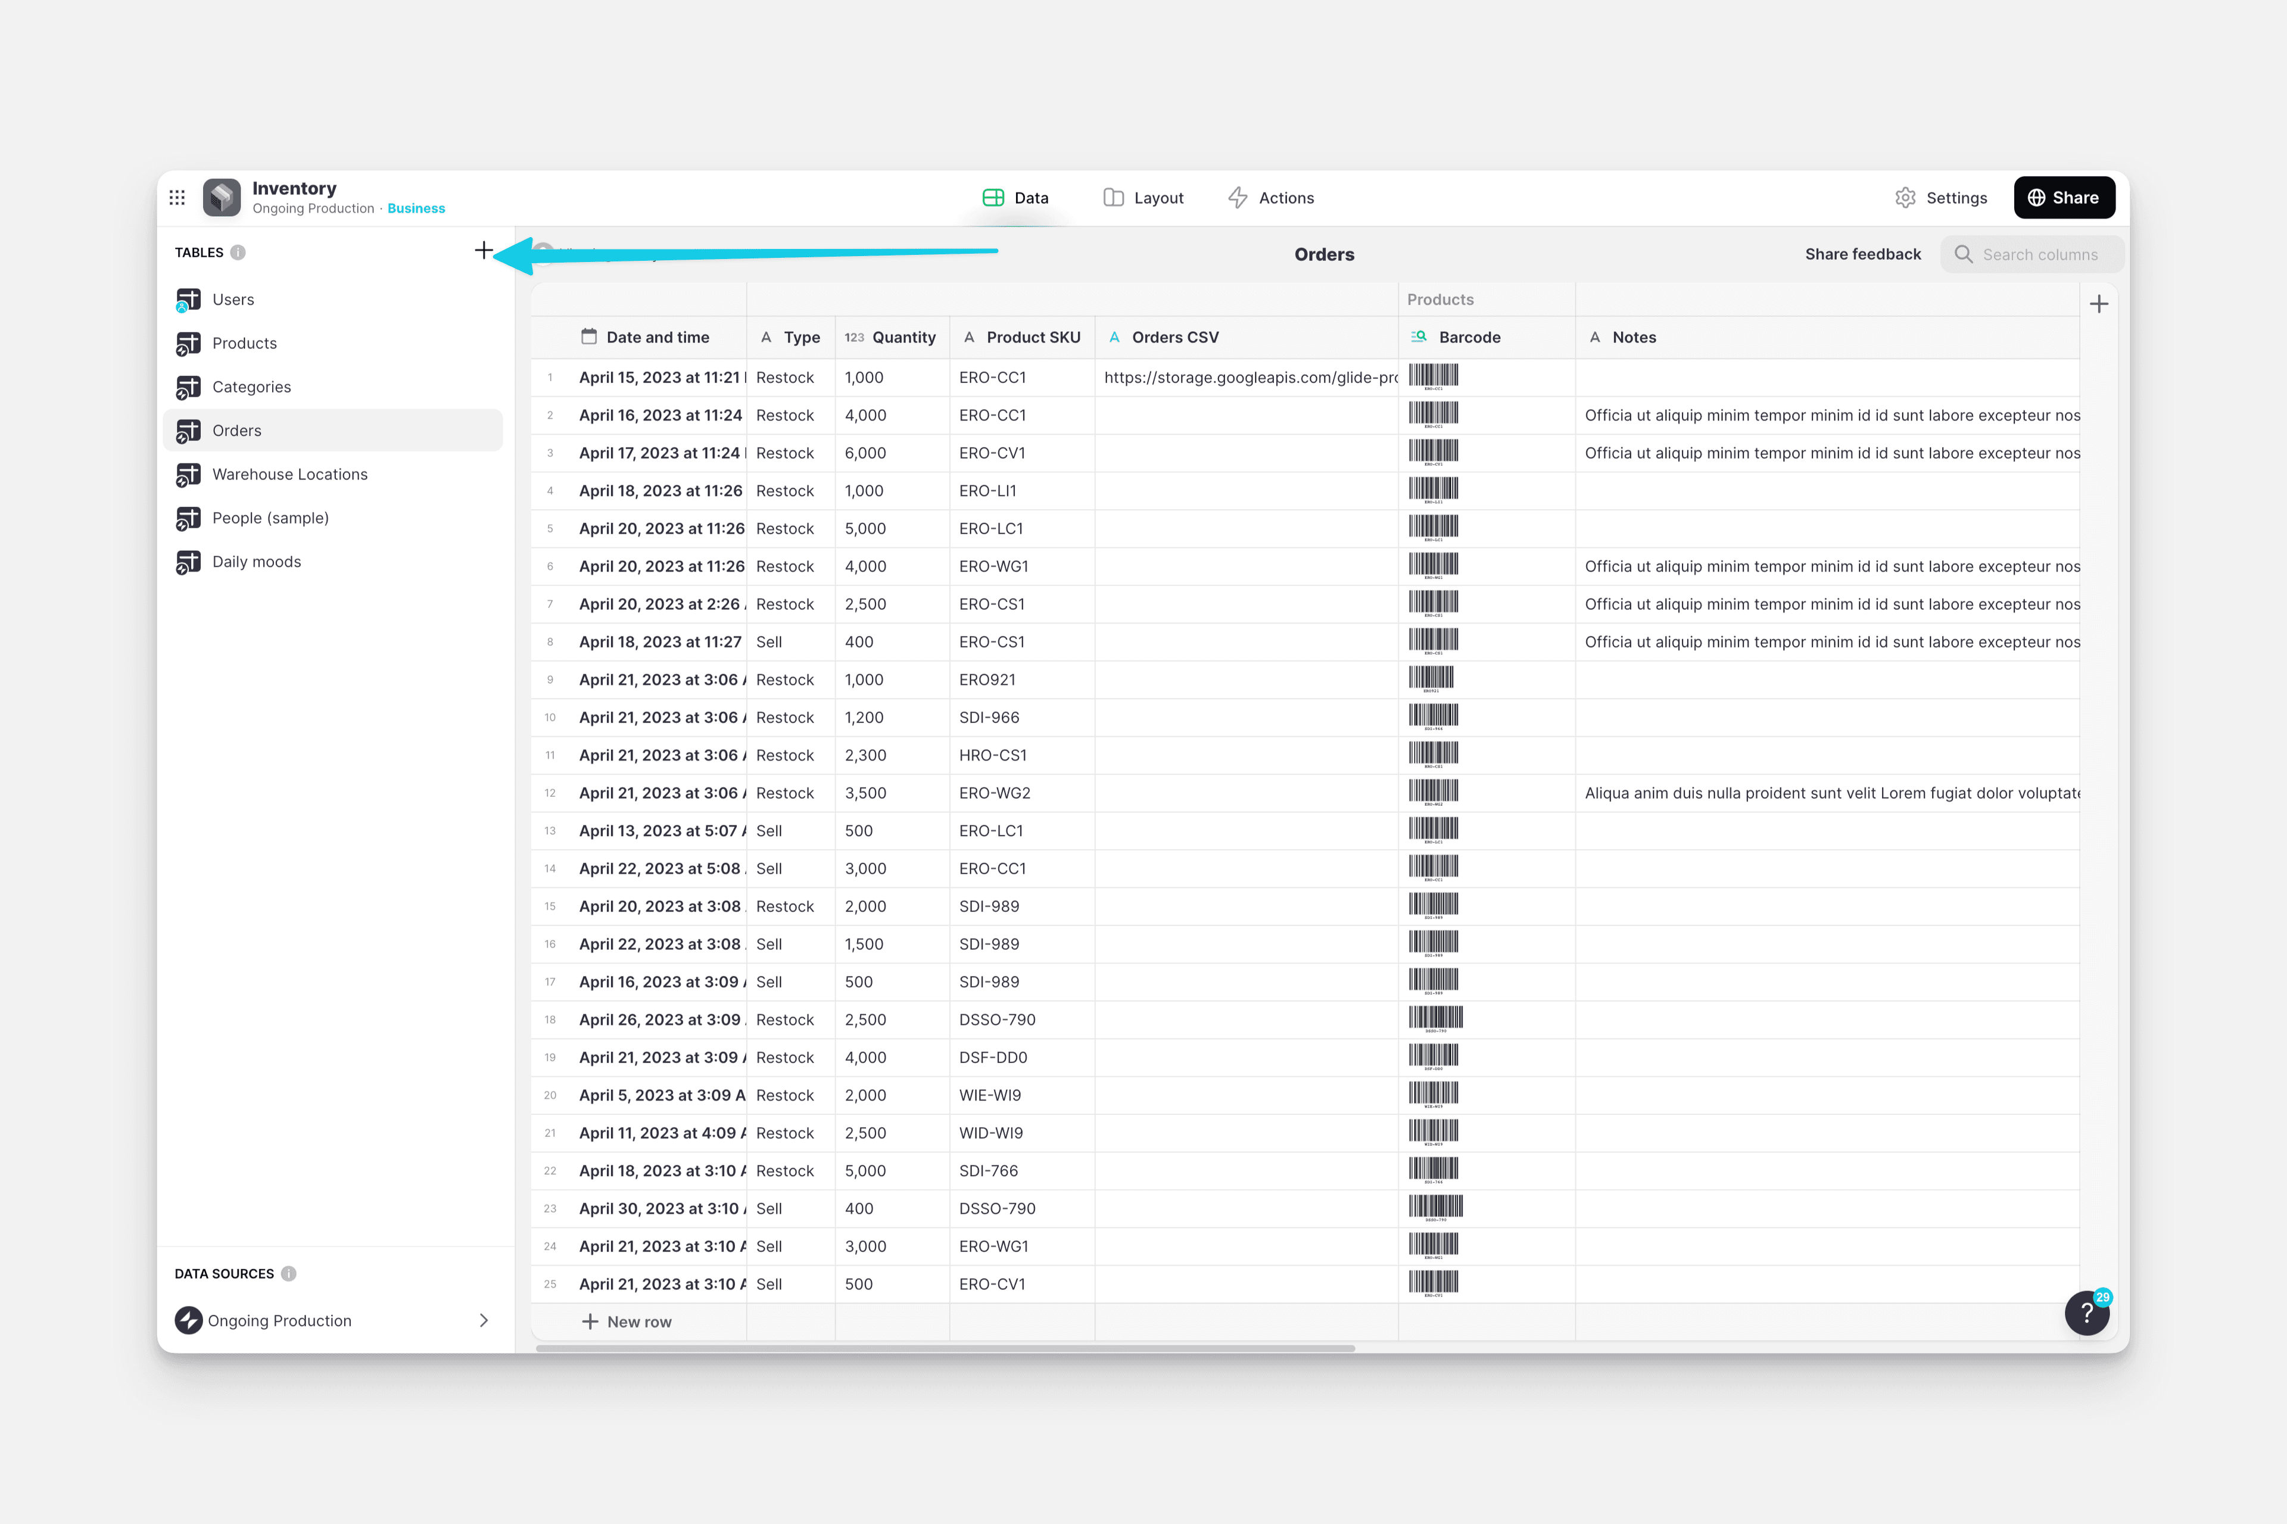Click the Inventory app title
This screenshot has width=2287, height=1524.
[x=294, y=189]
